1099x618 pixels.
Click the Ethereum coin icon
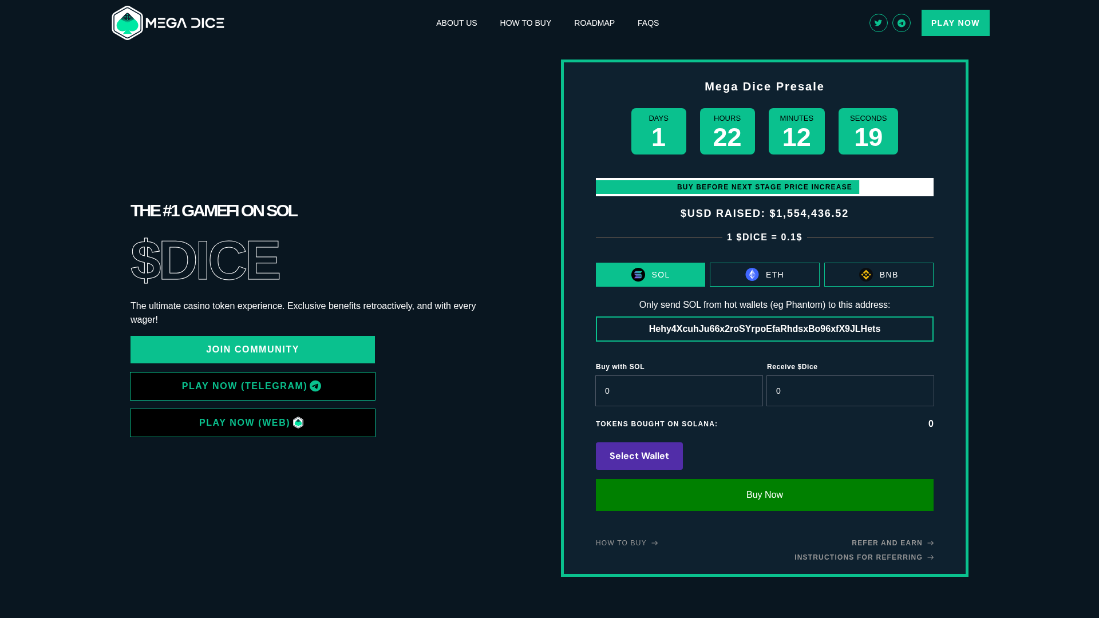click(752, 275)
